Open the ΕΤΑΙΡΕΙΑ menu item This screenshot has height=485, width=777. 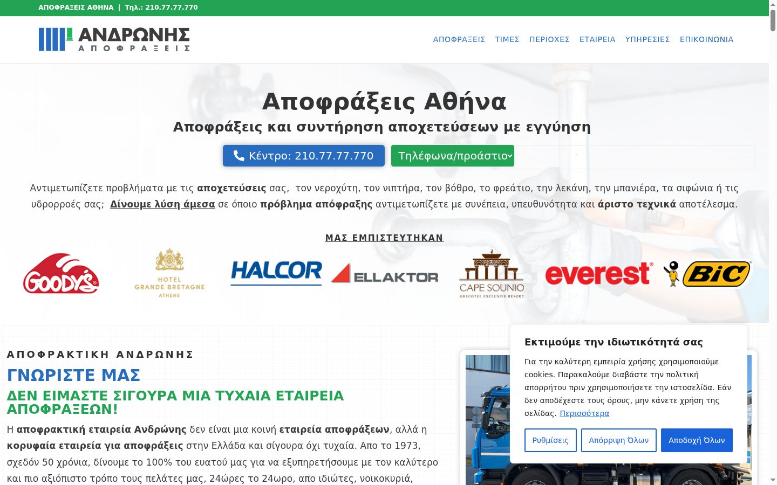pyautogui.click(x=597, y=39)
